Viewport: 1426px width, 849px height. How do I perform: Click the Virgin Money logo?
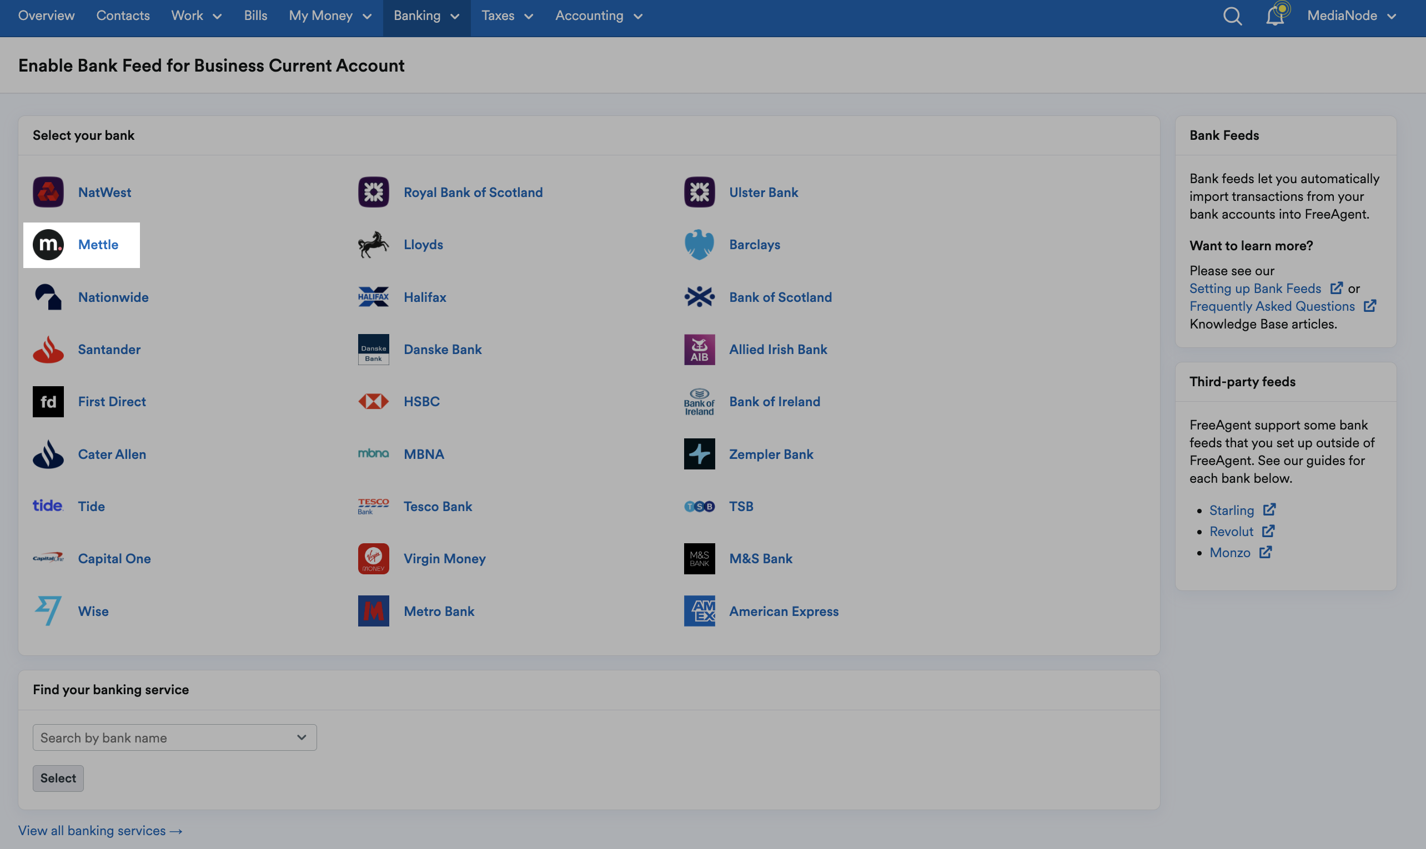[373, 558]
